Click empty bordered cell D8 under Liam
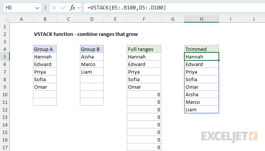Image resolution: width=265 pixels, height=151 pixels. click(x=92, y=79)
